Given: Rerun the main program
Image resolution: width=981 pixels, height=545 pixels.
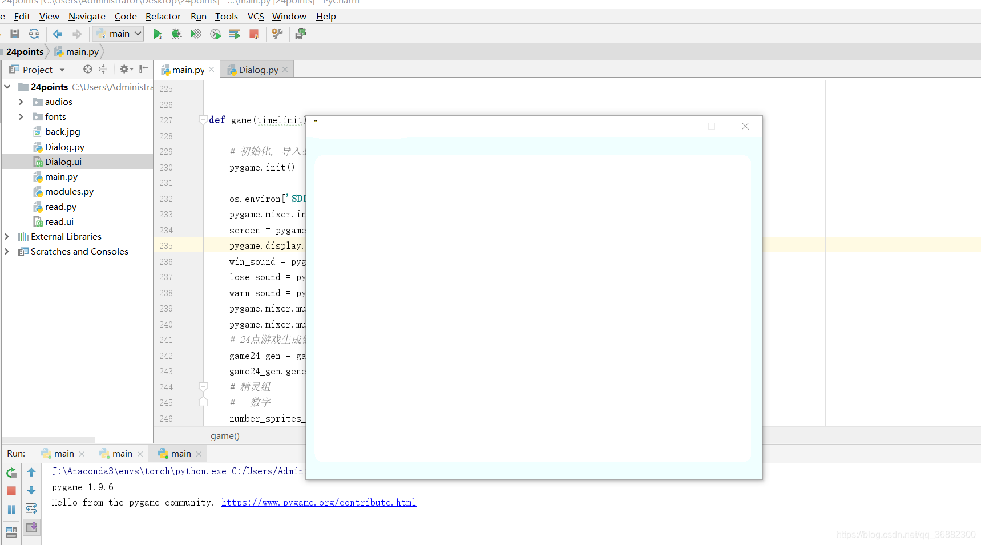Looking at the screenshot, I should coord(11,473).
